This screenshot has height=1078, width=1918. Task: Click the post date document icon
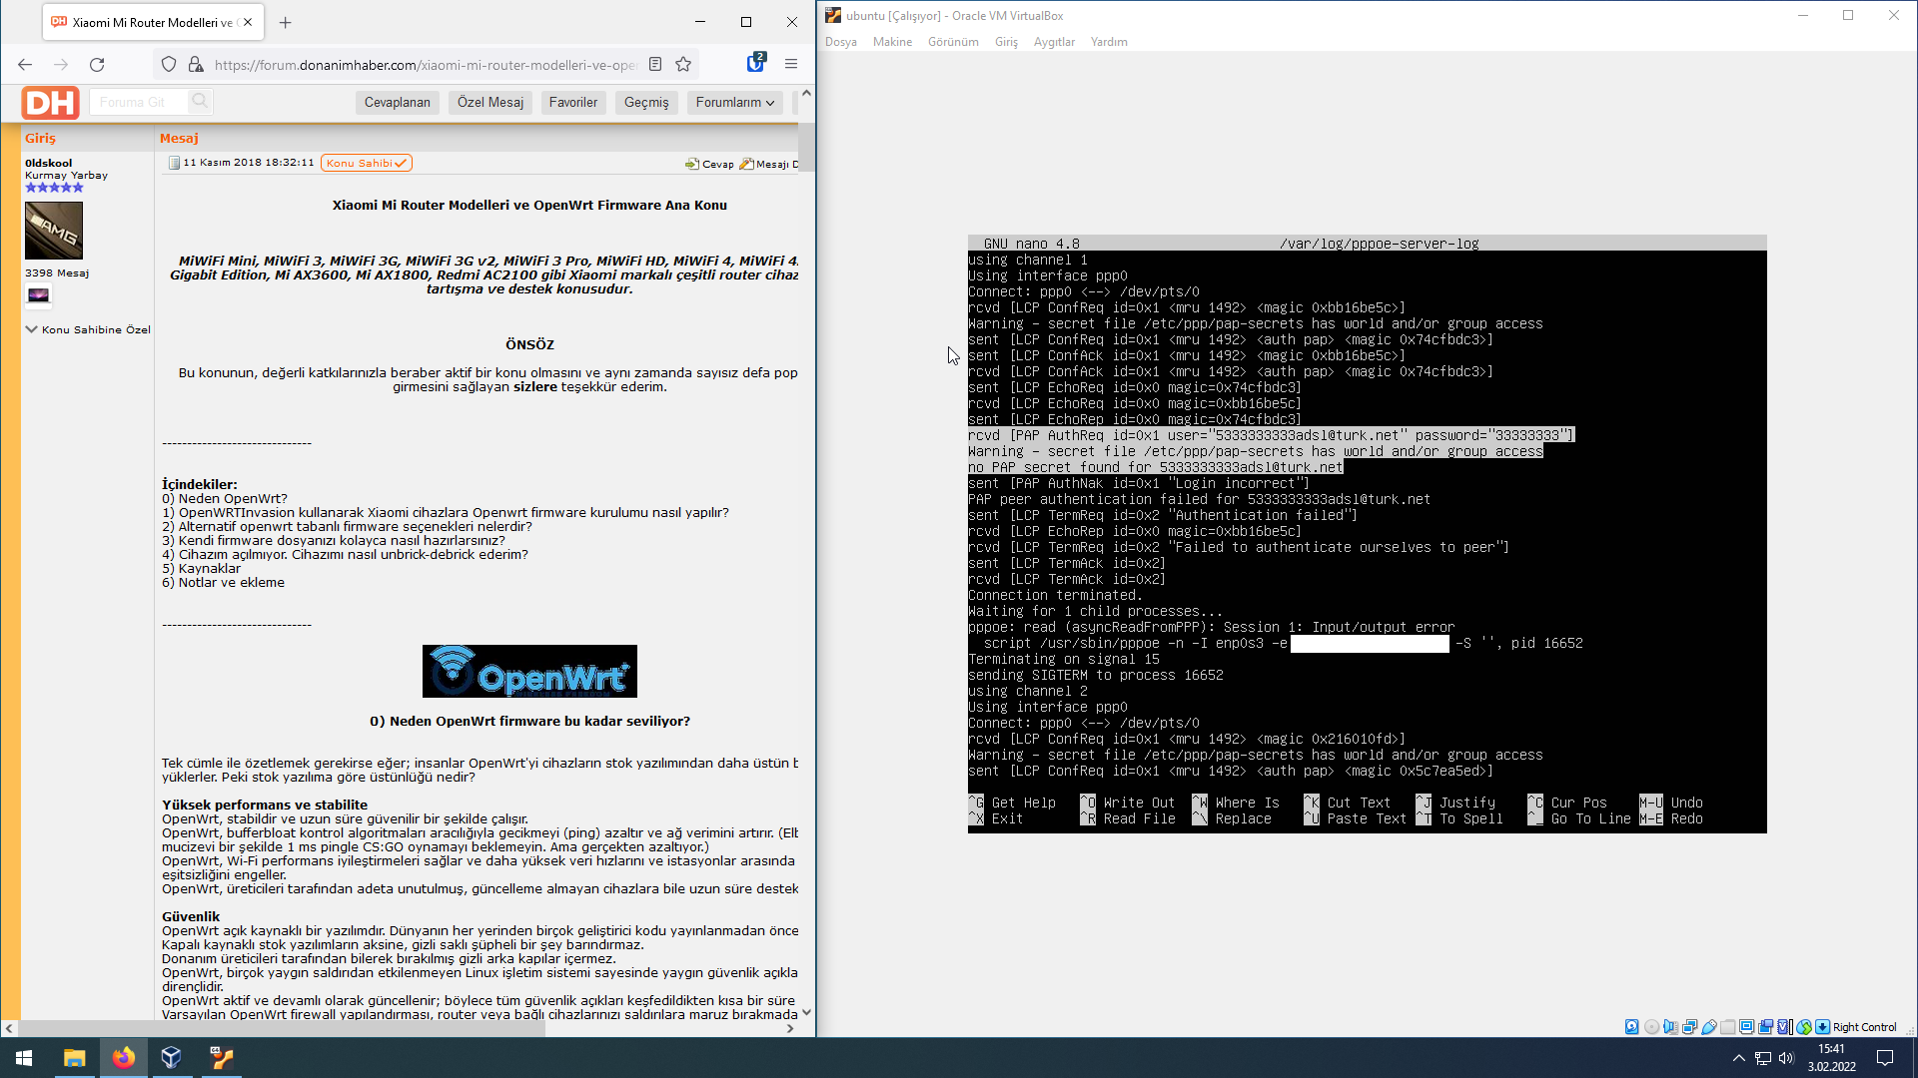coord(174,163)
